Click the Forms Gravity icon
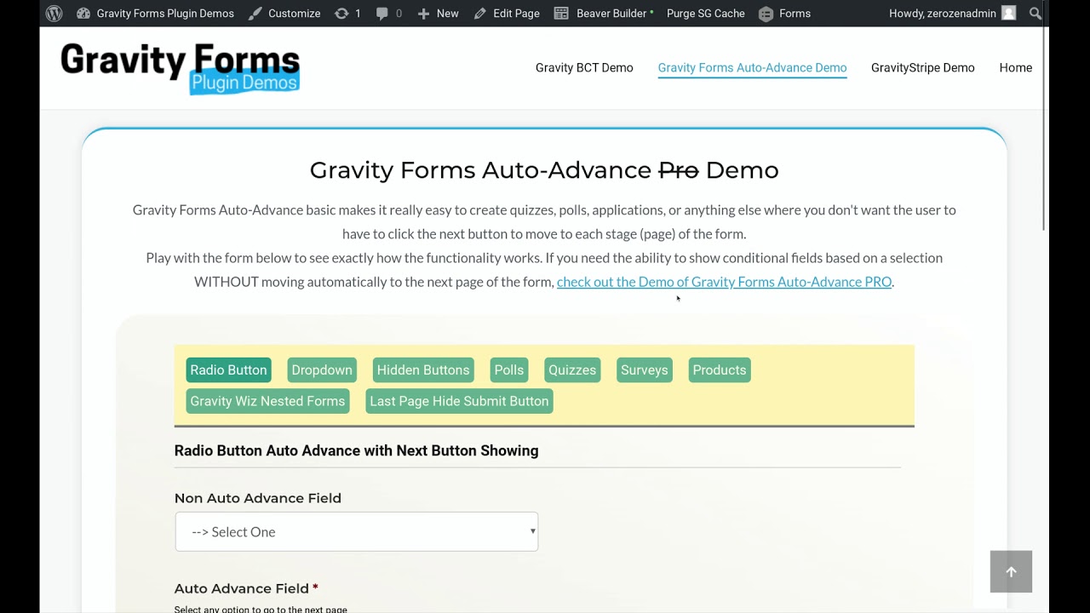The image size is (1090, 613). click(766, 14)
